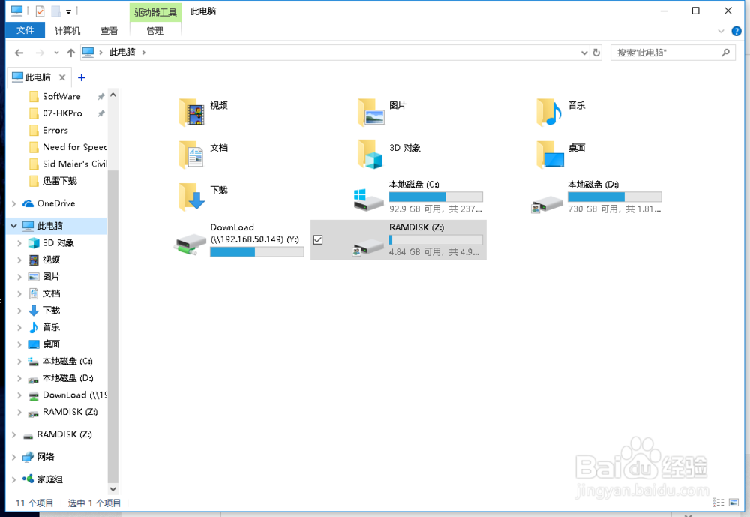
Task: Select the 本地磁盘 (C:) drive icon in main pane
Action: 368,200
